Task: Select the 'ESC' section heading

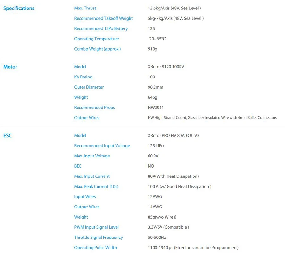Action: click(x=8, y=136)
